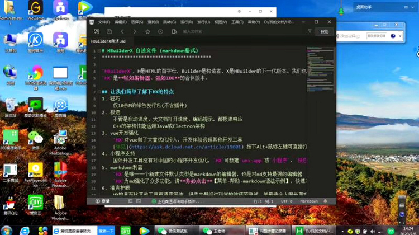Click the 行:1 列:1 cursor position indicator
This screenshot has height=235, width=419.
(263, 201)
